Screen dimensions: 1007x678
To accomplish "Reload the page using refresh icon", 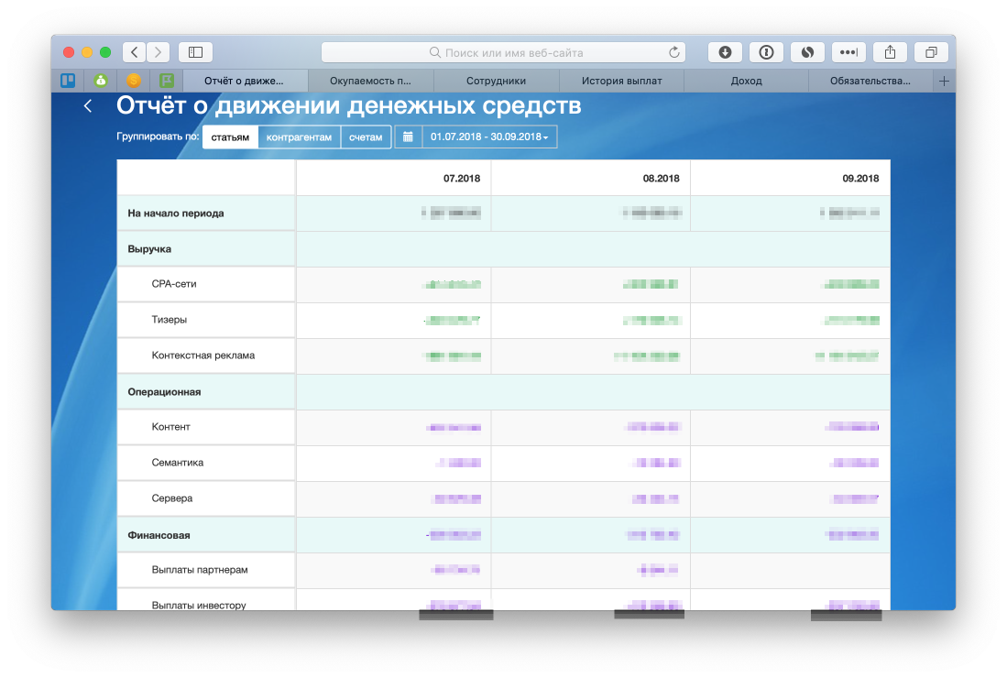I will pos(673,52).
